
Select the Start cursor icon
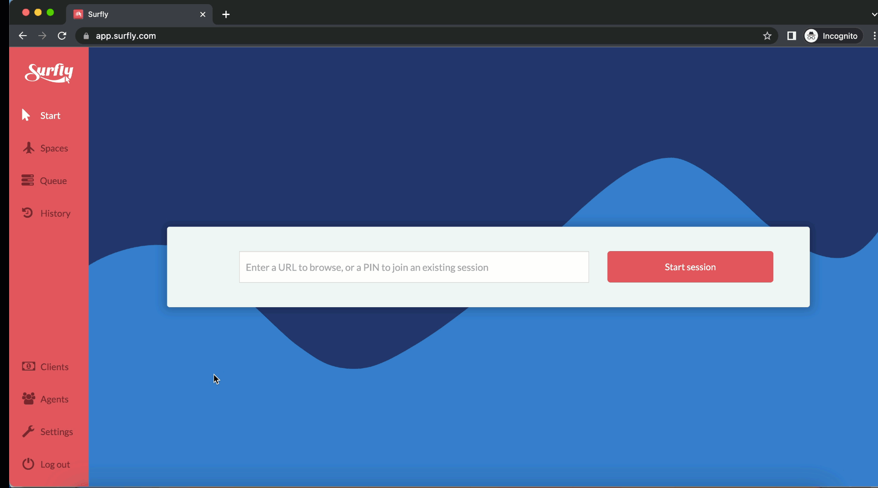(26, 115)
